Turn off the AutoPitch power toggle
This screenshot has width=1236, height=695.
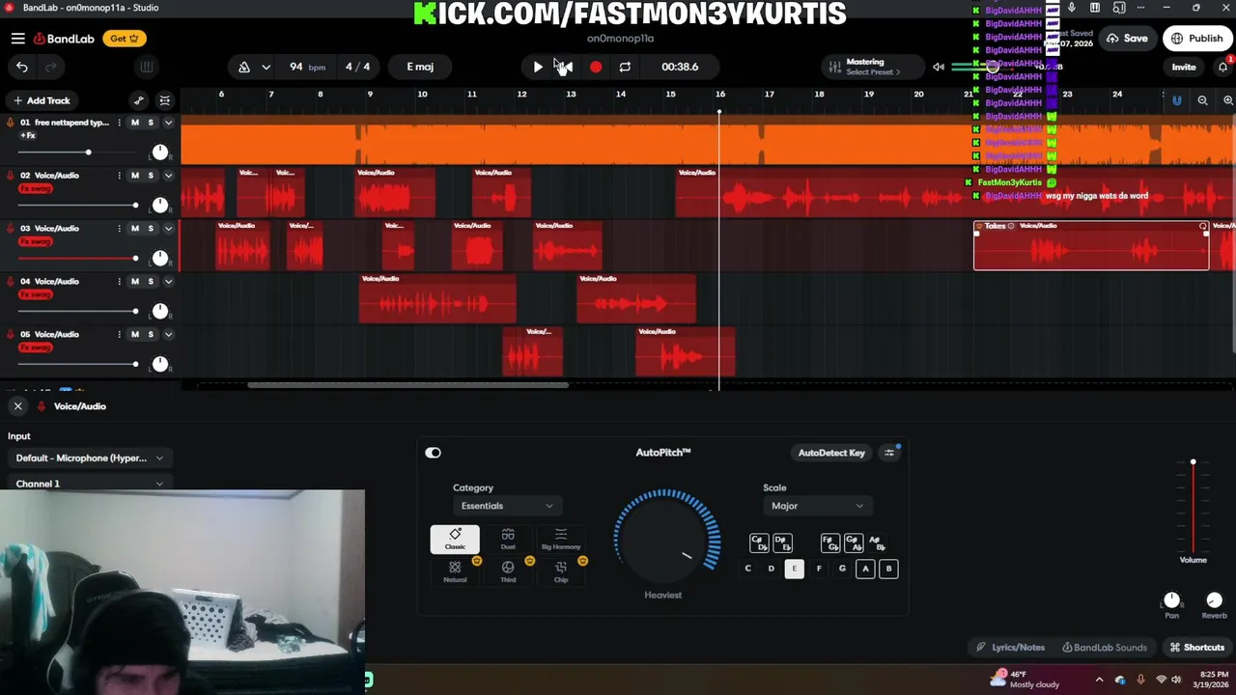(433, 453)
